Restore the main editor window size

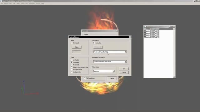[x=197, y=1]
